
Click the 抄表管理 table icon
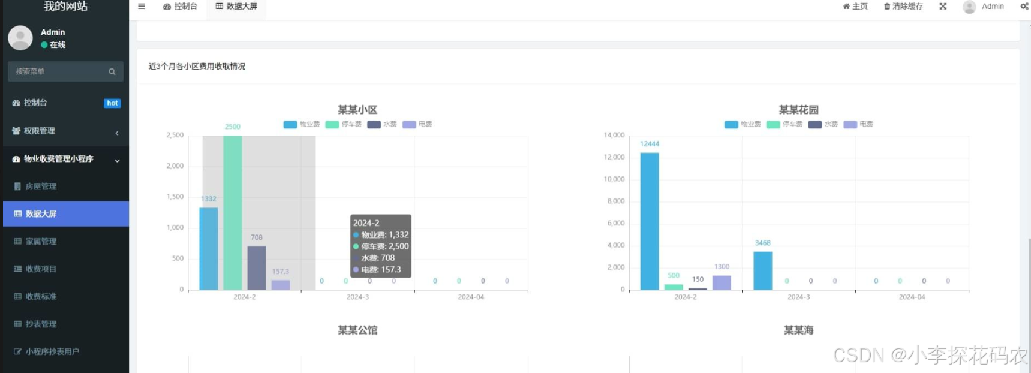pos(17,324)
